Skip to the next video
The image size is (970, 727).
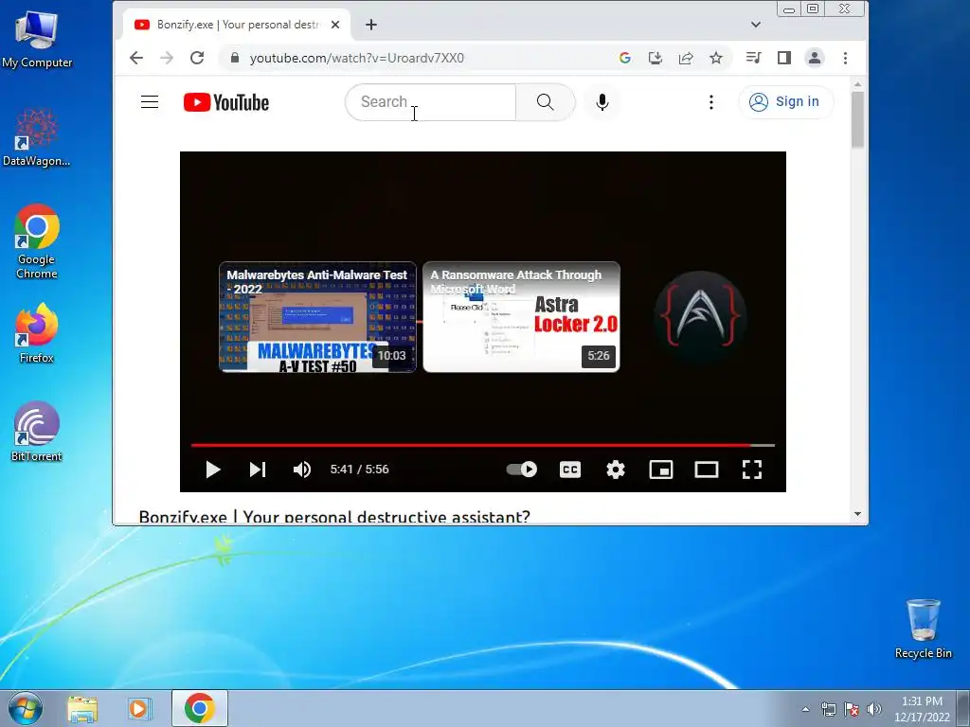point(258,470)
